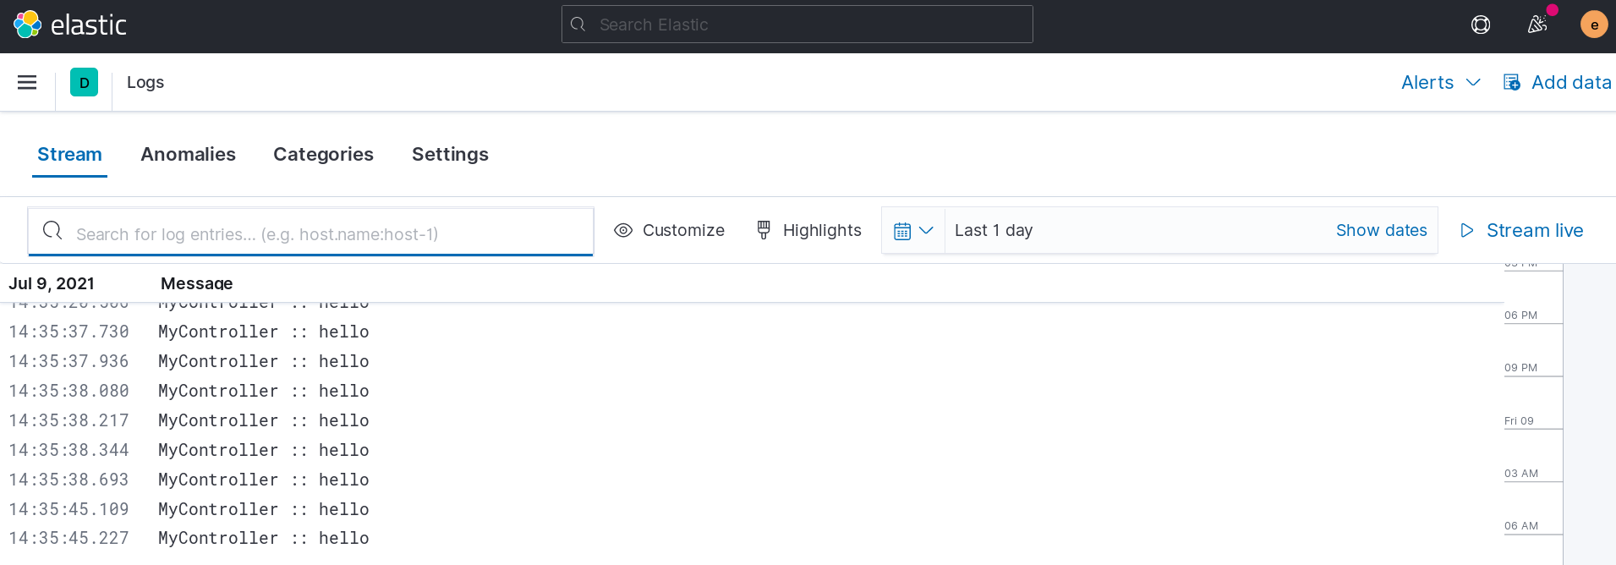Viewport: 1616px width, 565px height.
Task: Open the newsfeed celebration icon
Action: (1537, 25)
